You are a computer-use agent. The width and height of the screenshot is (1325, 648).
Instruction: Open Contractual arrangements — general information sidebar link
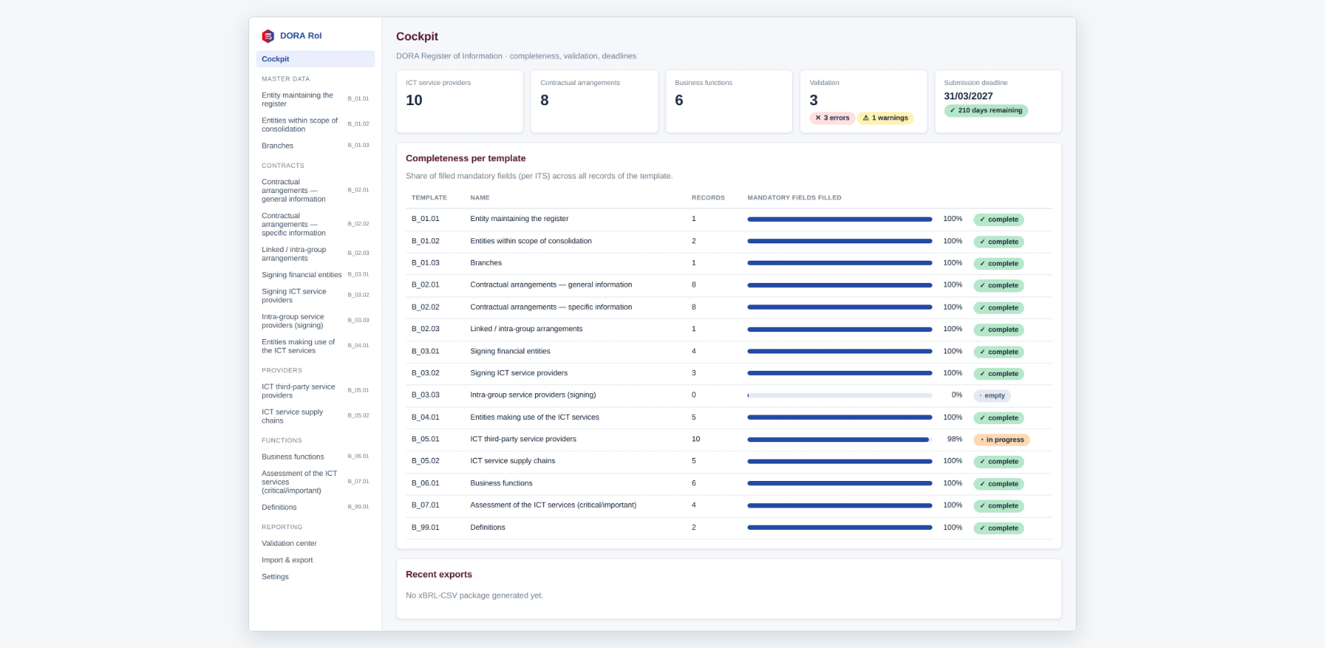point(315,191)
